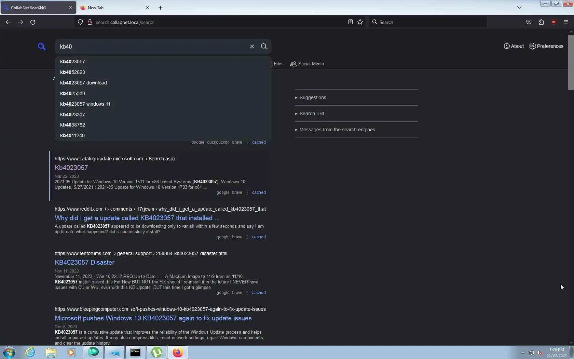Open uTorrent from the taskbar

156,353
